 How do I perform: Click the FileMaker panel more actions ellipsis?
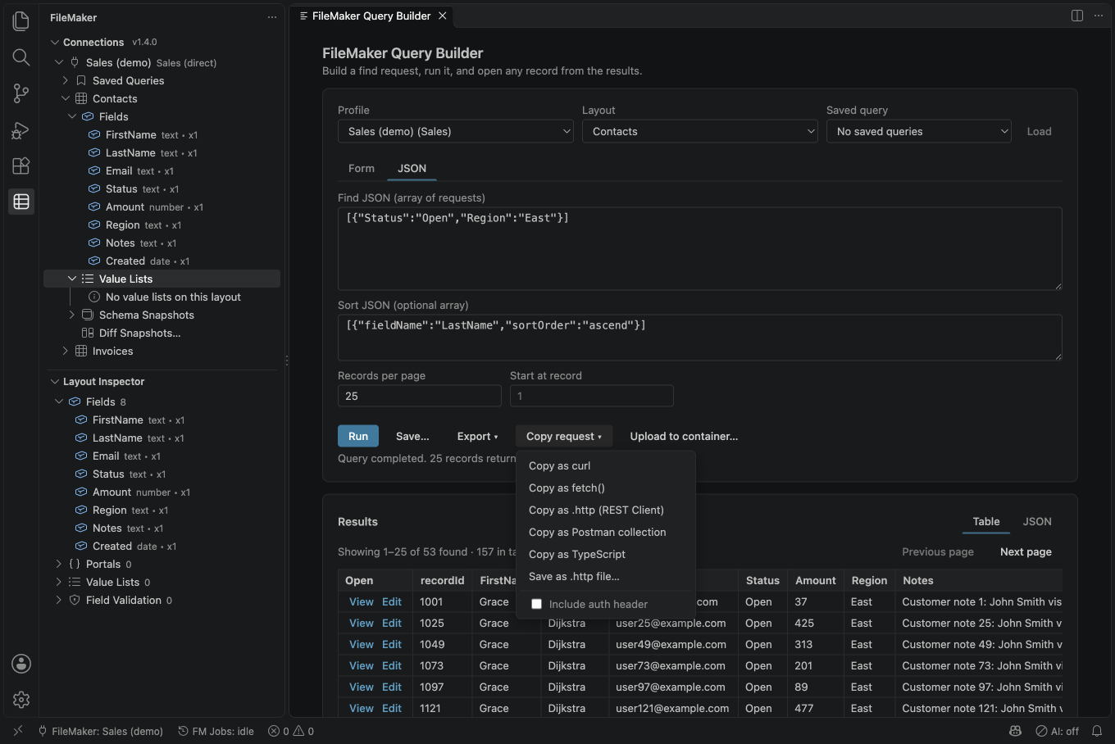[x=272, y=17]
